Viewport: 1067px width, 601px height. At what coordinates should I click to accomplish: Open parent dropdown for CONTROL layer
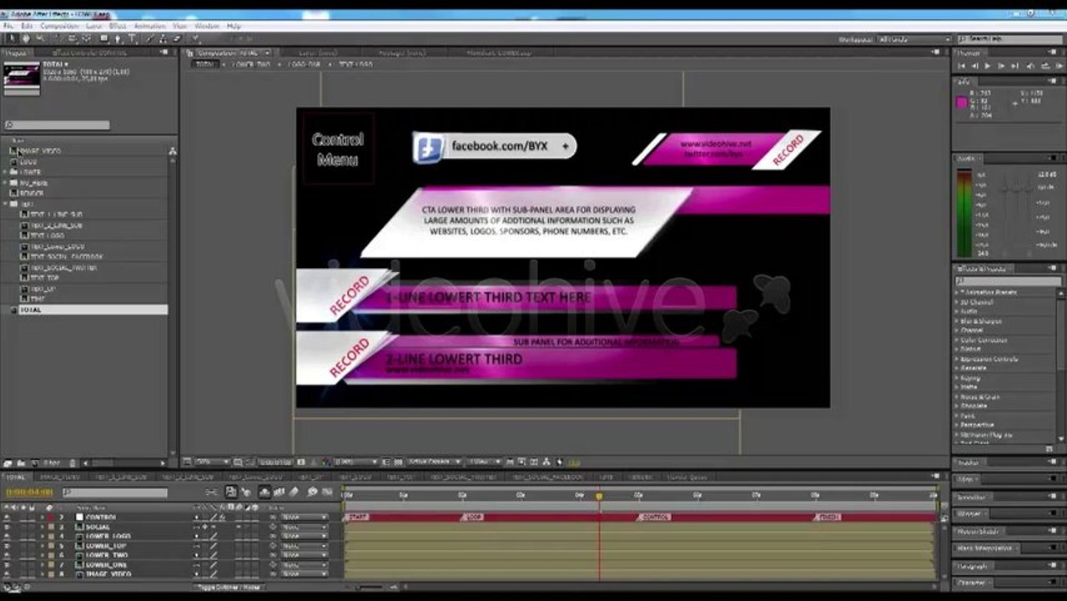[304, 518]
